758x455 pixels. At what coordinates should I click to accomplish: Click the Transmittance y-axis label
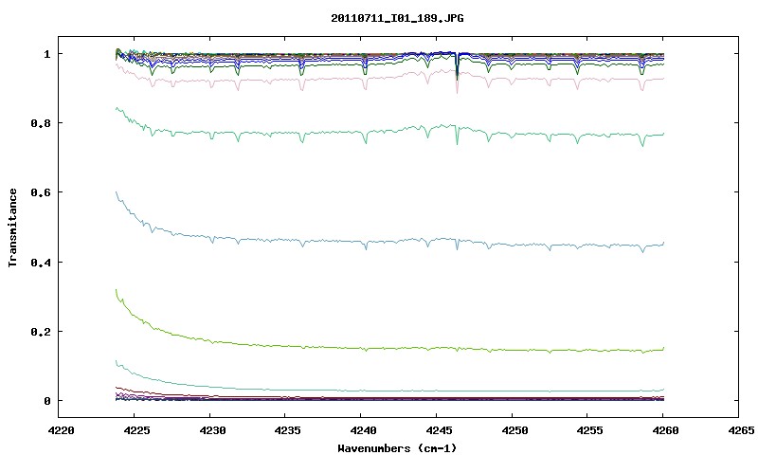pyautogui.click(x=12, y=227)
